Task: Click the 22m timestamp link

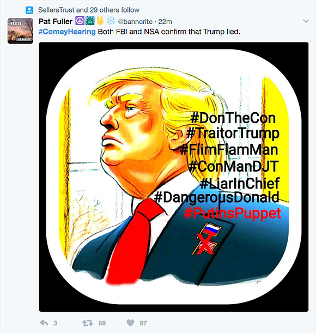Action: coord(165,22)
